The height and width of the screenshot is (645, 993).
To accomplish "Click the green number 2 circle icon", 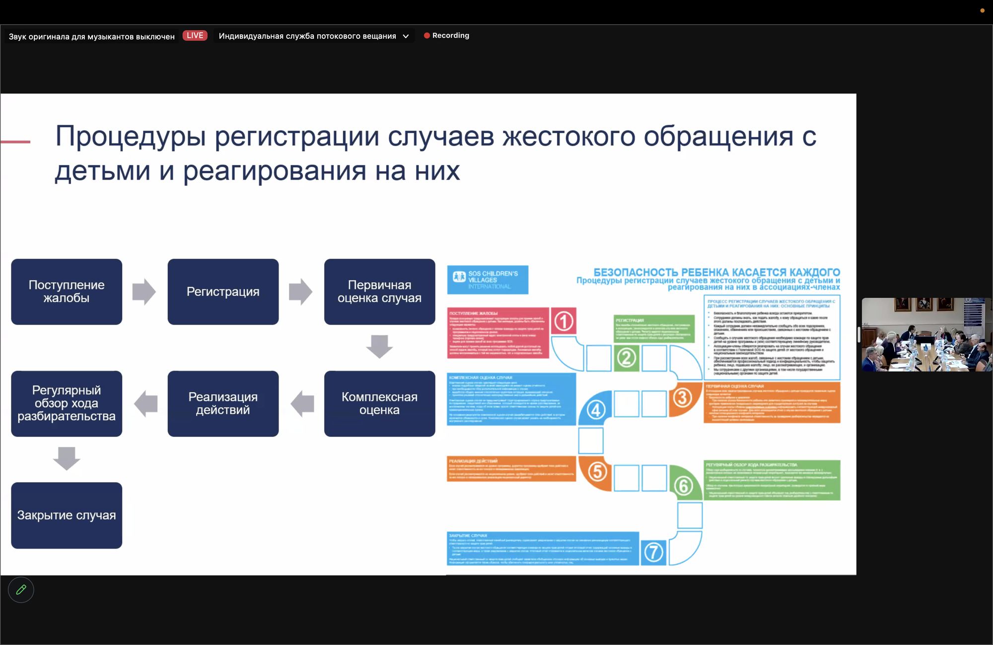I will [626, 358].
